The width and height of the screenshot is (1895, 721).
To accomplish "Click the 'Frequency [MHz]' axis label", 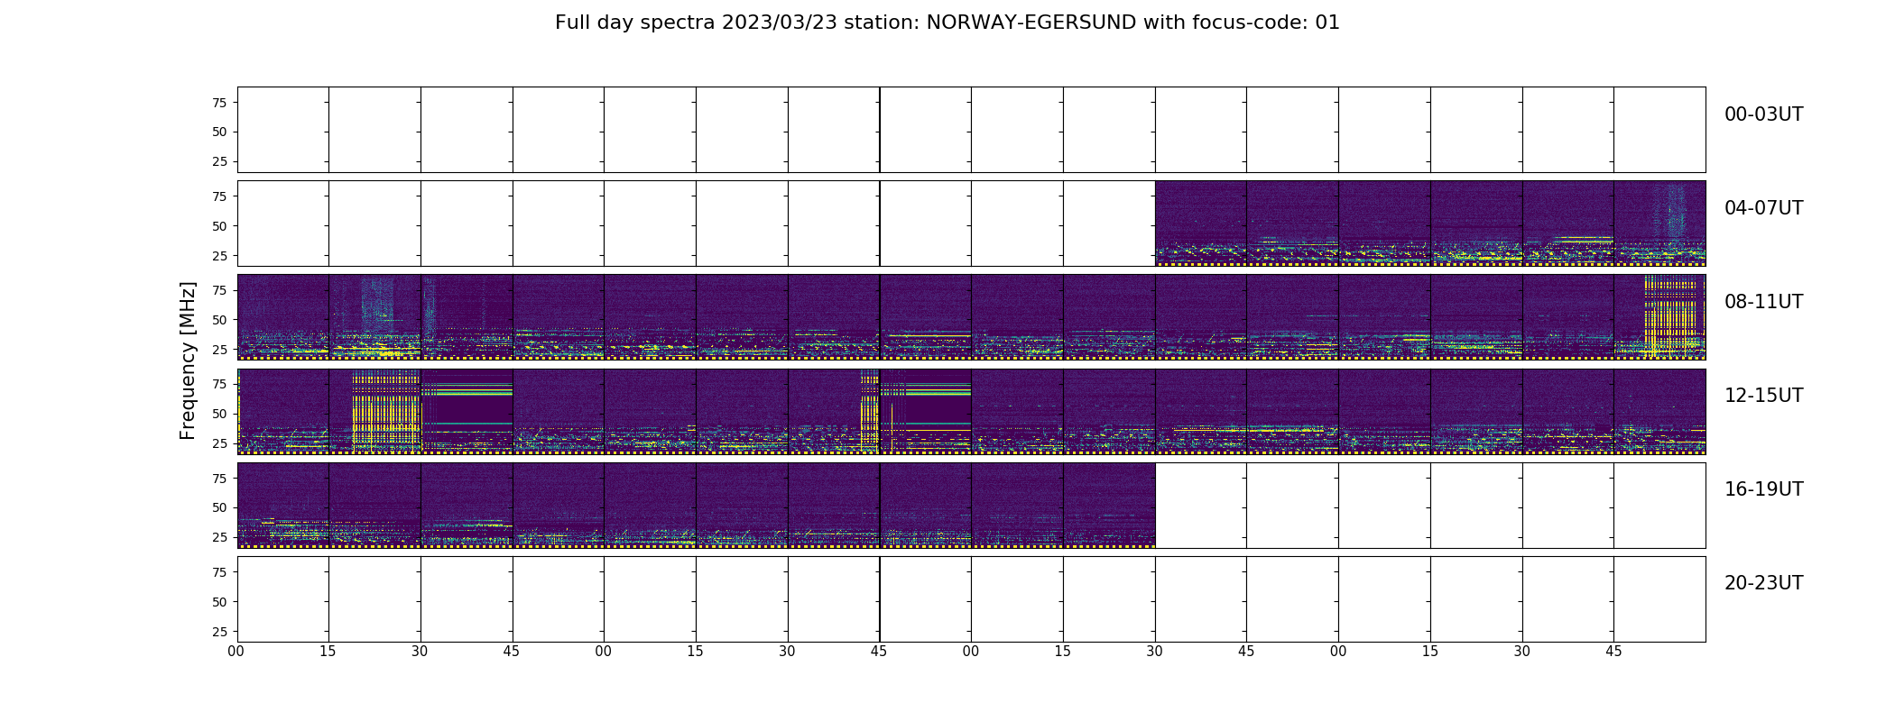I will (188, 360).
